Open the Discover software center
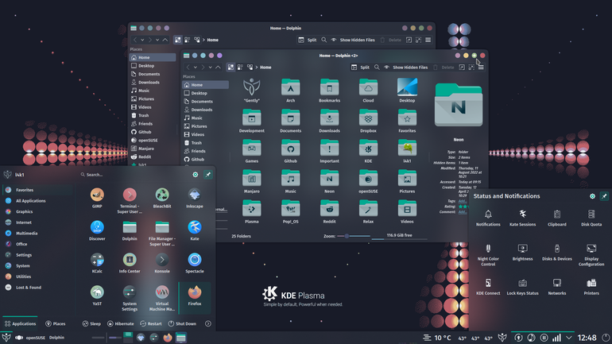 click(97, 230)
